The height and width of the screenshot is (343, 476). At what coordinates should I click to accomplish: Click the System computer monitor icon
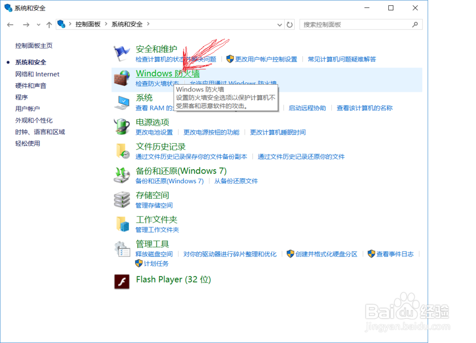122,102
